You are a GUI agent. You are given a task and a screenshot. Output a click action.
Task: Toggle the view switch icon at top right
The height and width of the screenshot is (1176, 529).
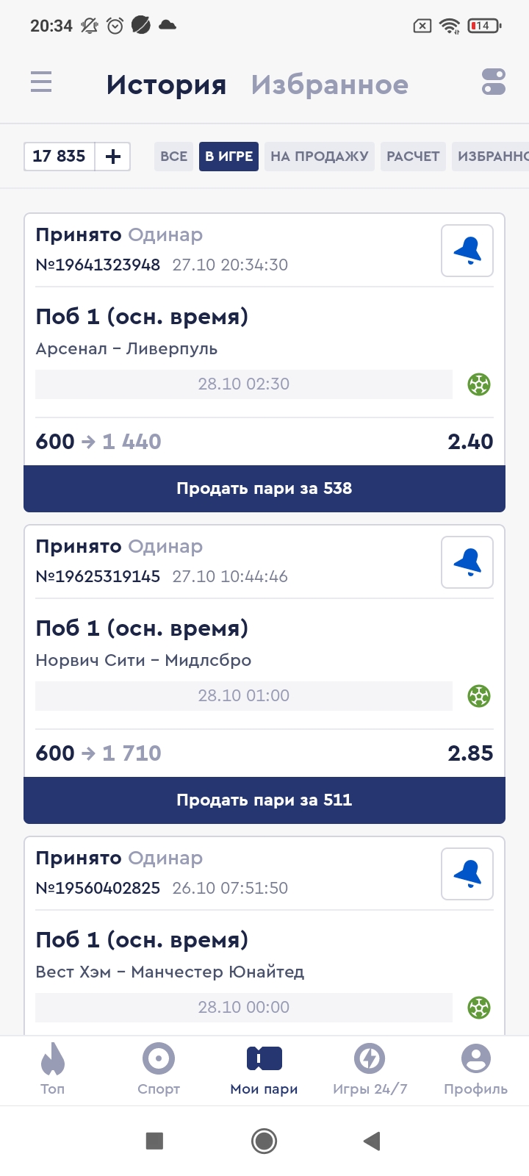[494, 82]
